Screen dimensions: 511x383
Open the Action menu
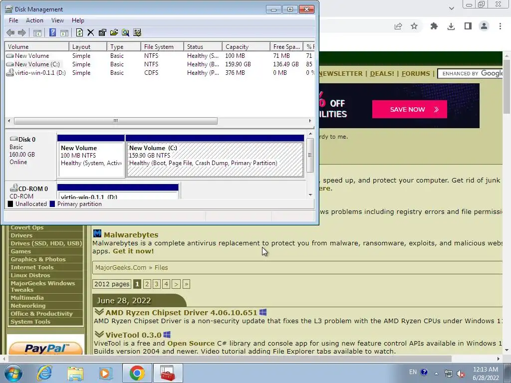coord(34,20)
